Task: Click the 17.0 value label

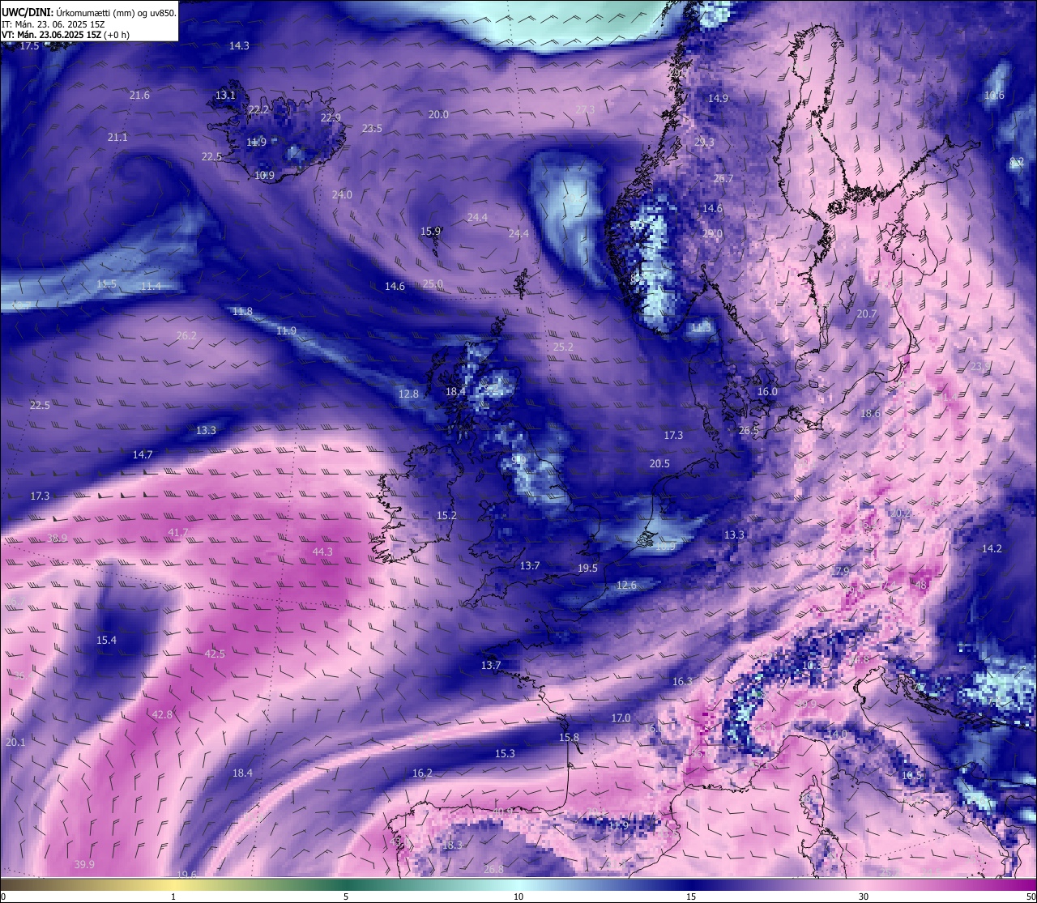Action: click(621, 718)
